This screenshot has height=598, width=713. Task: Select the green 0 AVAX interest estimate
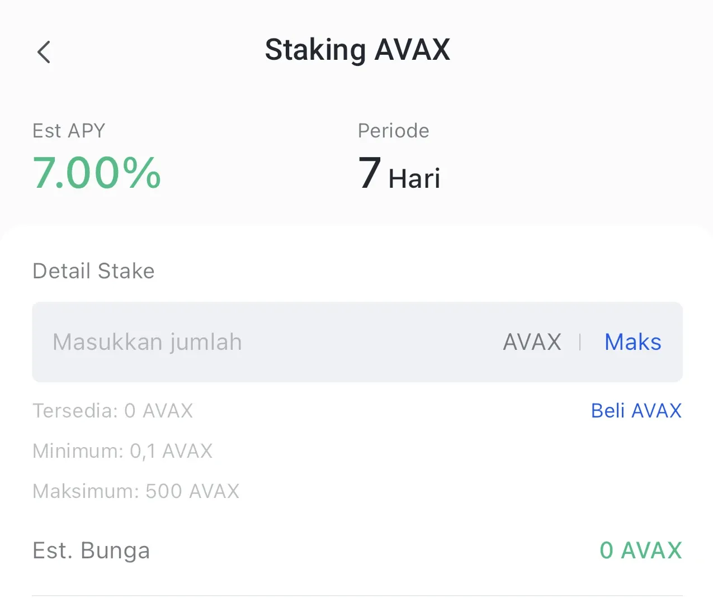point(640,550)
